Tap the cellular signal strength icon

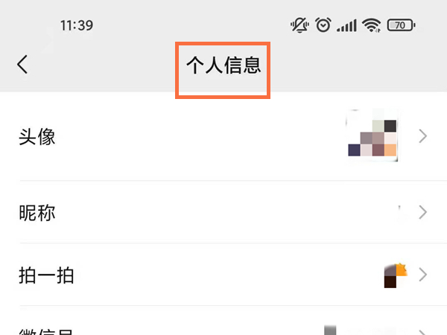pos(346,25)
